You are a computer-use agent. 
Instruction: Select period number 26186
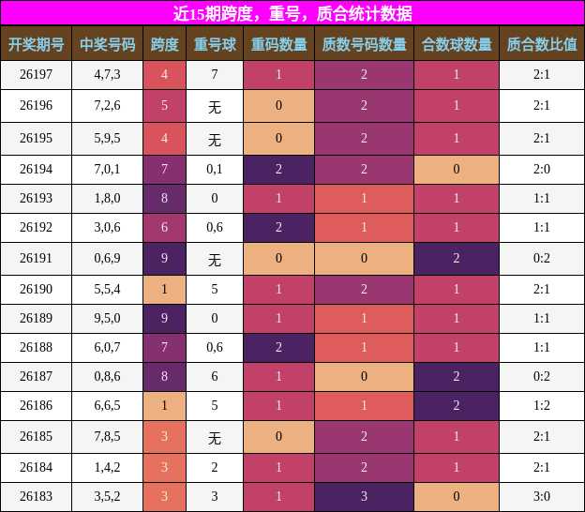[37, 406]
